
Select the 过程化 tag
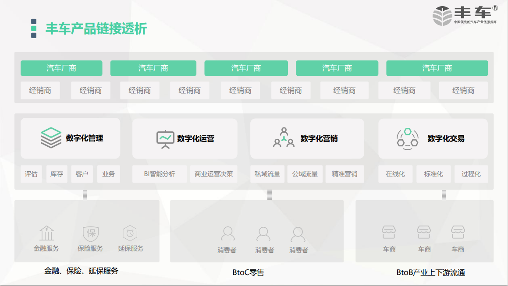pyautogui.click(x=471, y=174)
